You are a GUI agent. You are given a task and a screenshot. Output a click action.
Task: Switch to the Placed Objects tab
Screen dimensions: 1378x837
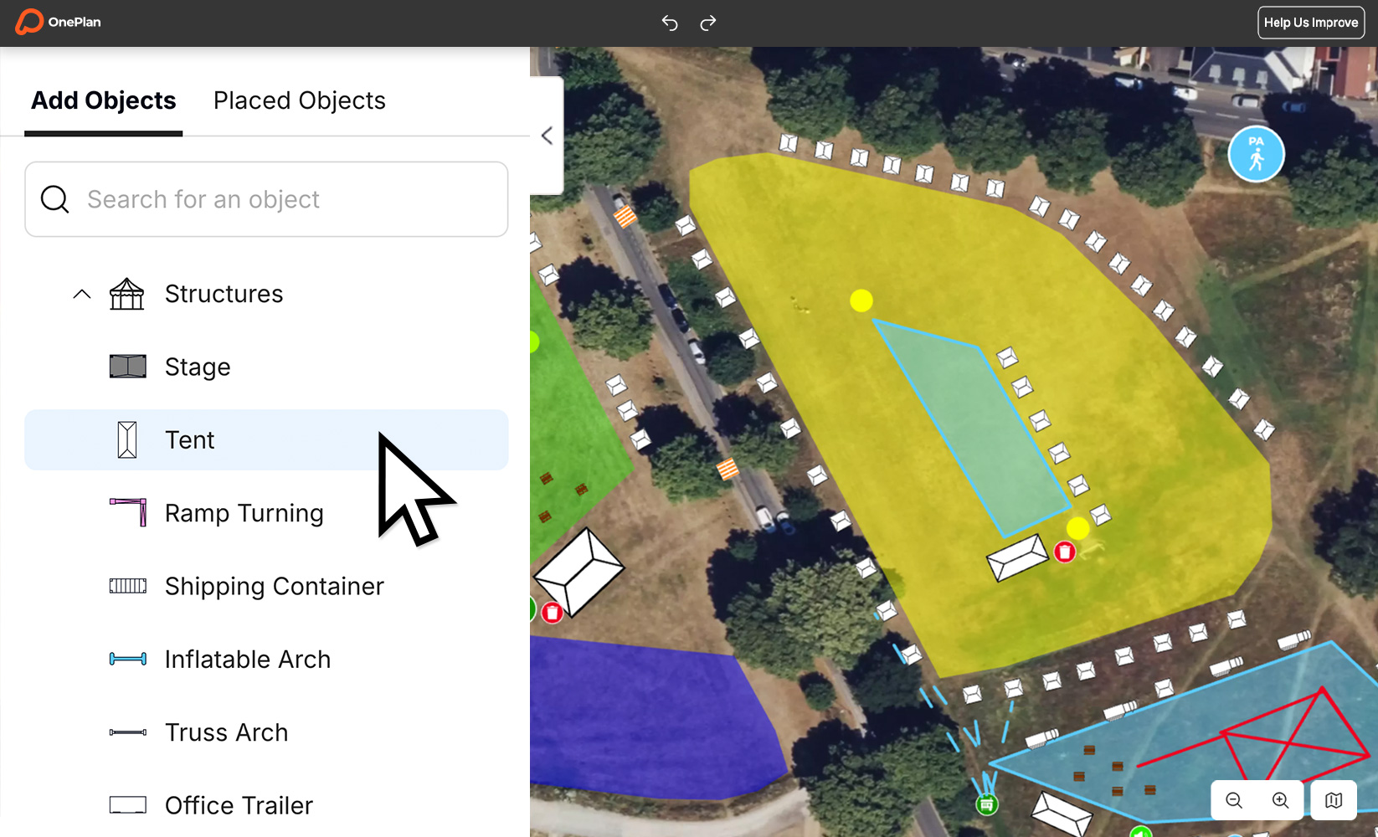coord(299,100)
